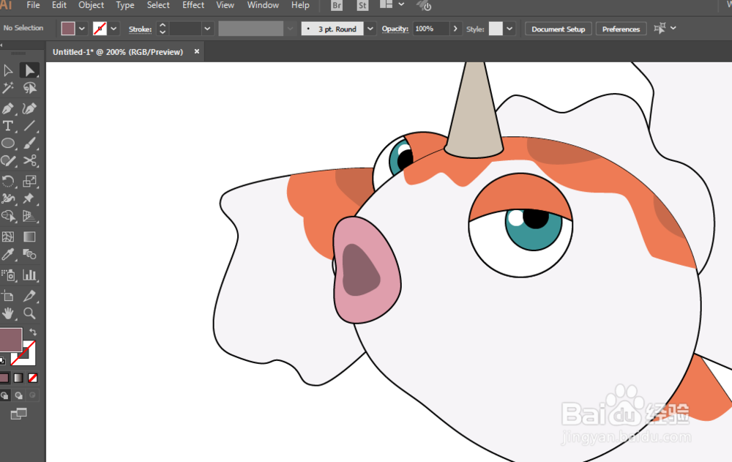Open the Type menu

coord(125,5)
